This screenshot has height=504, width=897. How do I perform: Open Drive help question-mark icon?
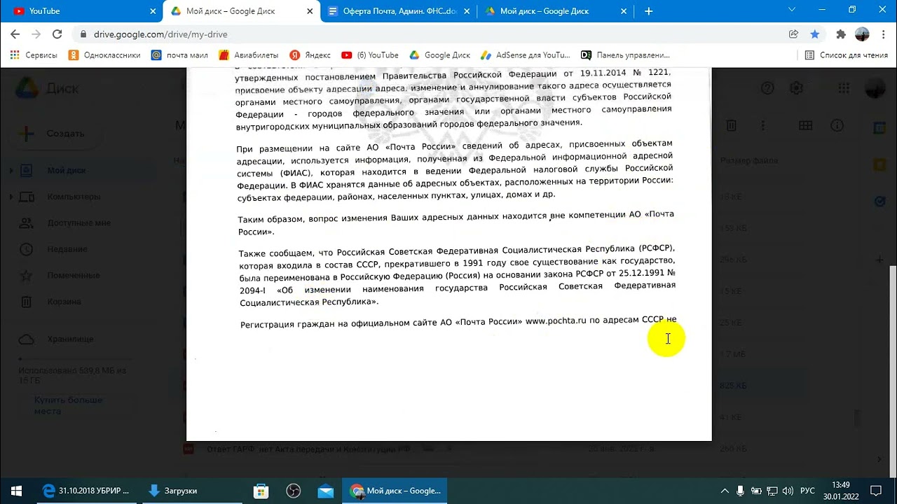click(x=767, y=88)
